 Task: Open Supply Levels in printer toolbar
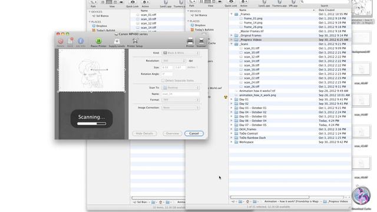(x=117, y=42)
